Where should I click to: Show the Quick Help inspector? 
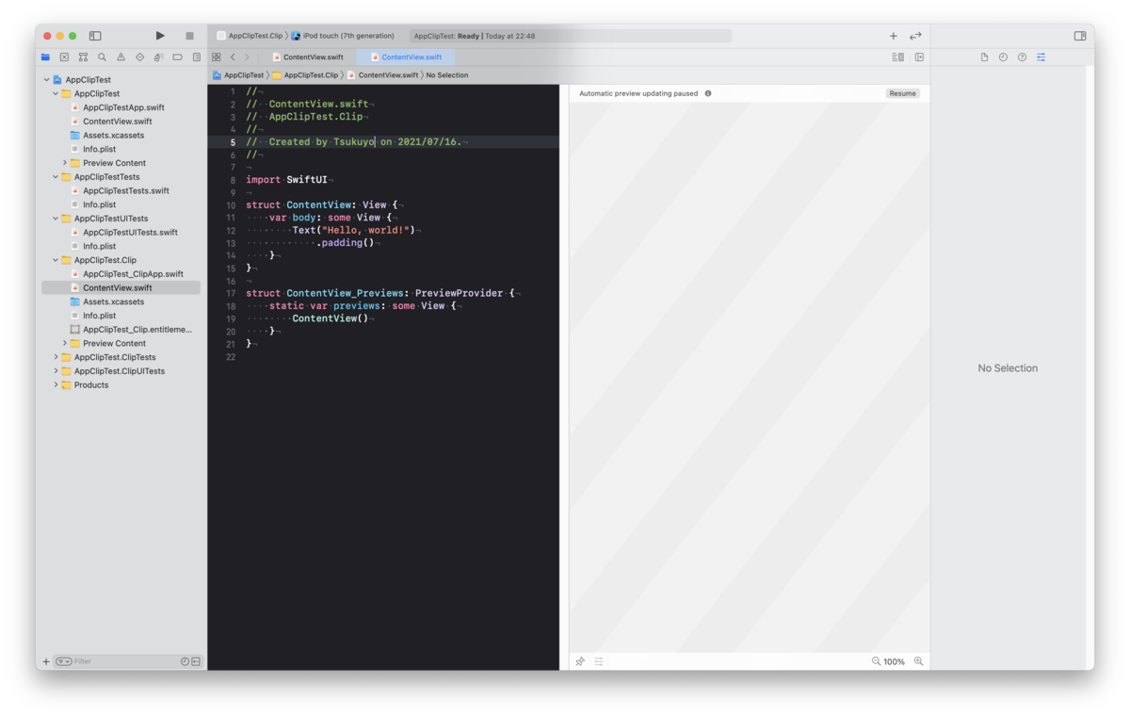point(1022,57)
